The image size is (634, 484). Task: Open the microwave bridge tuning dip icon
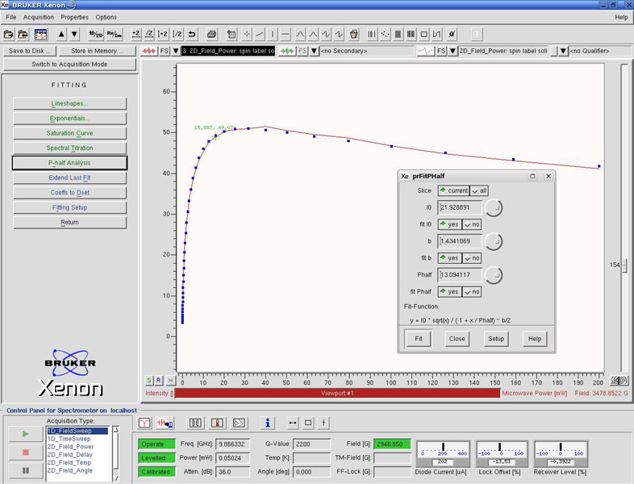[x=144, y=423]
